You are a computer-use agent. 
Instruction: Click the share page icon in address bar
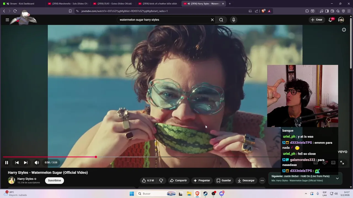point(256,11)
